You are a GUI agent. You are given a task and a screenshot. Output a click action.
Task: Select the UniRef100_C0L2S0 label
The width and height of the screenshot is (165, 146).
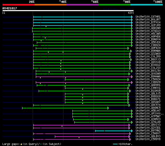148,68
